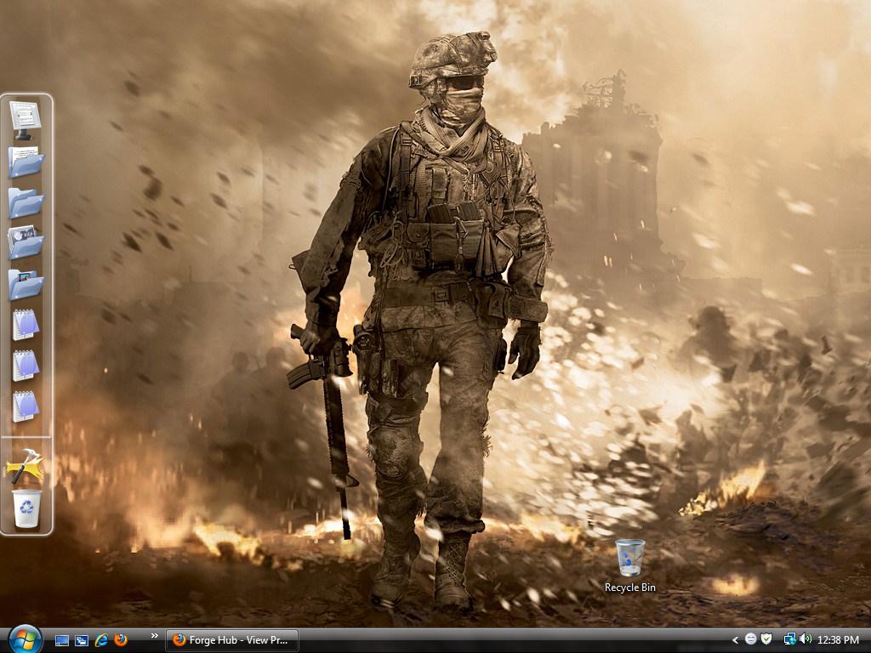Select the Recycle Bin icon on the desktop
Screen dimensions: 871x653
point(630,558)
